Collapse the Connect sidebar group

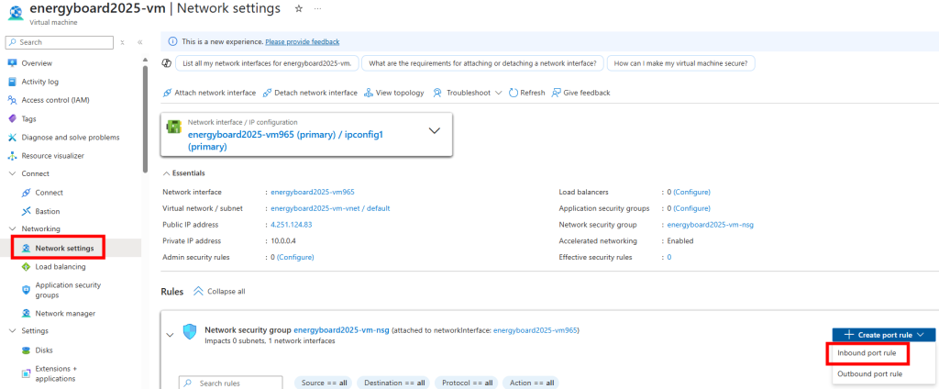tap(12, 173)
